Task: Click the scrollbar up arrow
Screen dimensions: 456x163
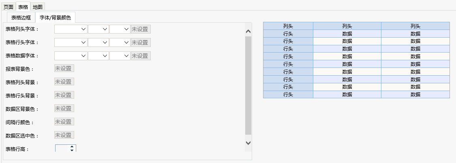Action: tap(248, 31)
